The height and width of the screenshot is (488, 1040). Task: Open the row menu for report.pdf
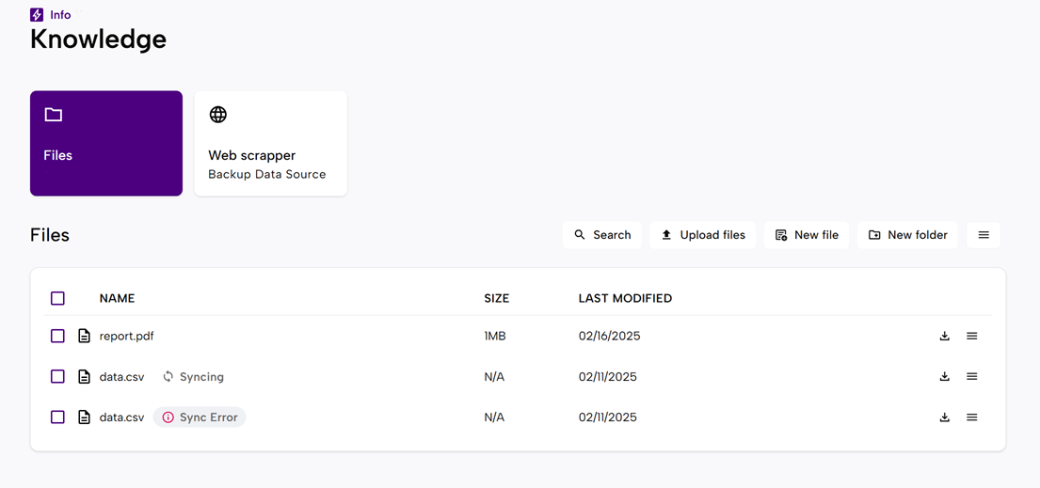point(971,337)
